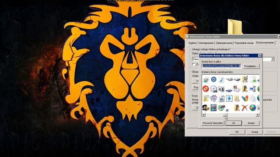Select the disc with video camera icon
Screen dimensions: 280x157
221,108
